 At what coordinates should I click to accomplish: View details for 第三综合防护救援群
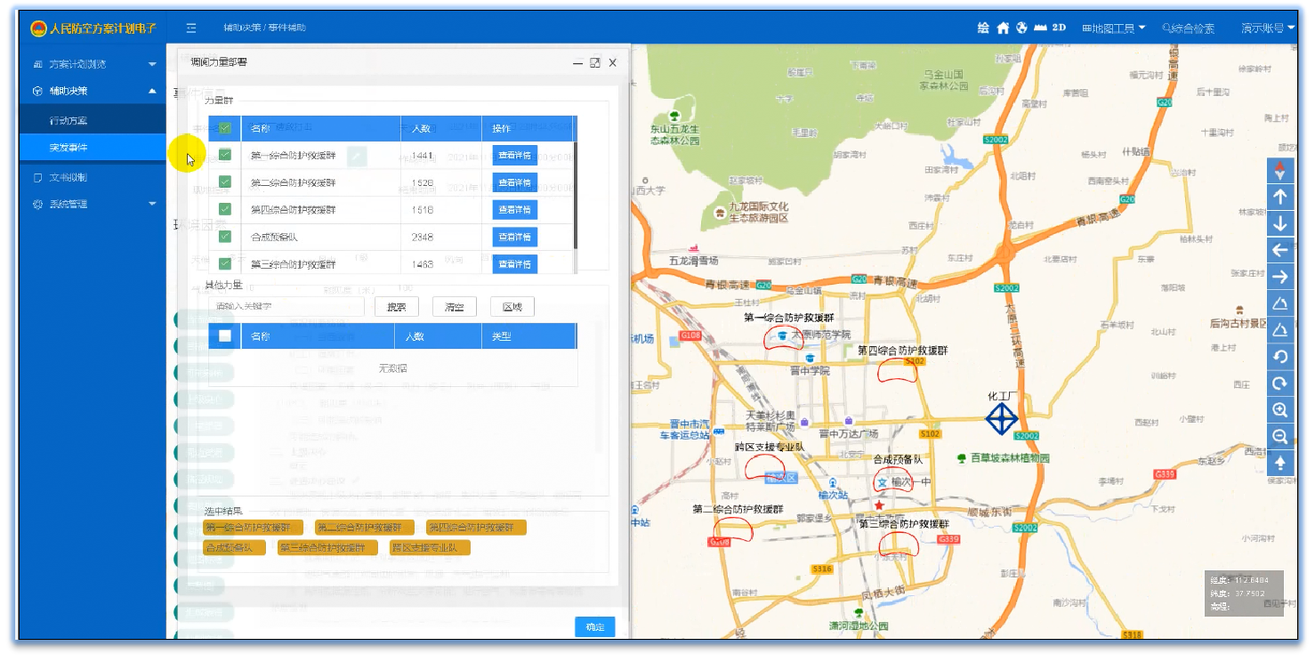point(515,263)
